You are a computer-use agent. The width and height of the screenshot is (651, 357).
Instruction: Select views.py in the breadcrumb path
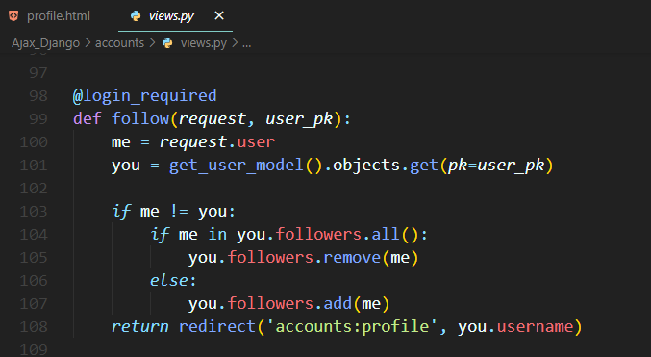click(x=204, y=43)
